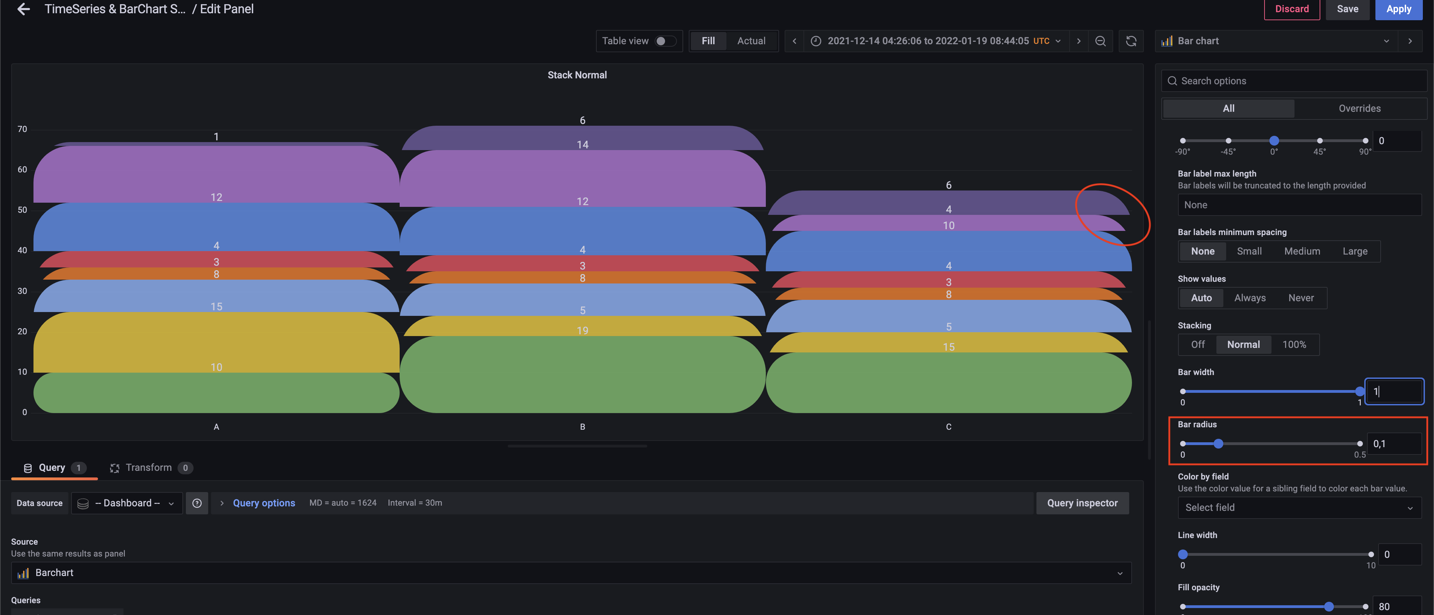Viewport: 1434px width, 615px height.
Task: Open the Bar chart visualization dropdown
Action: 1387,41
